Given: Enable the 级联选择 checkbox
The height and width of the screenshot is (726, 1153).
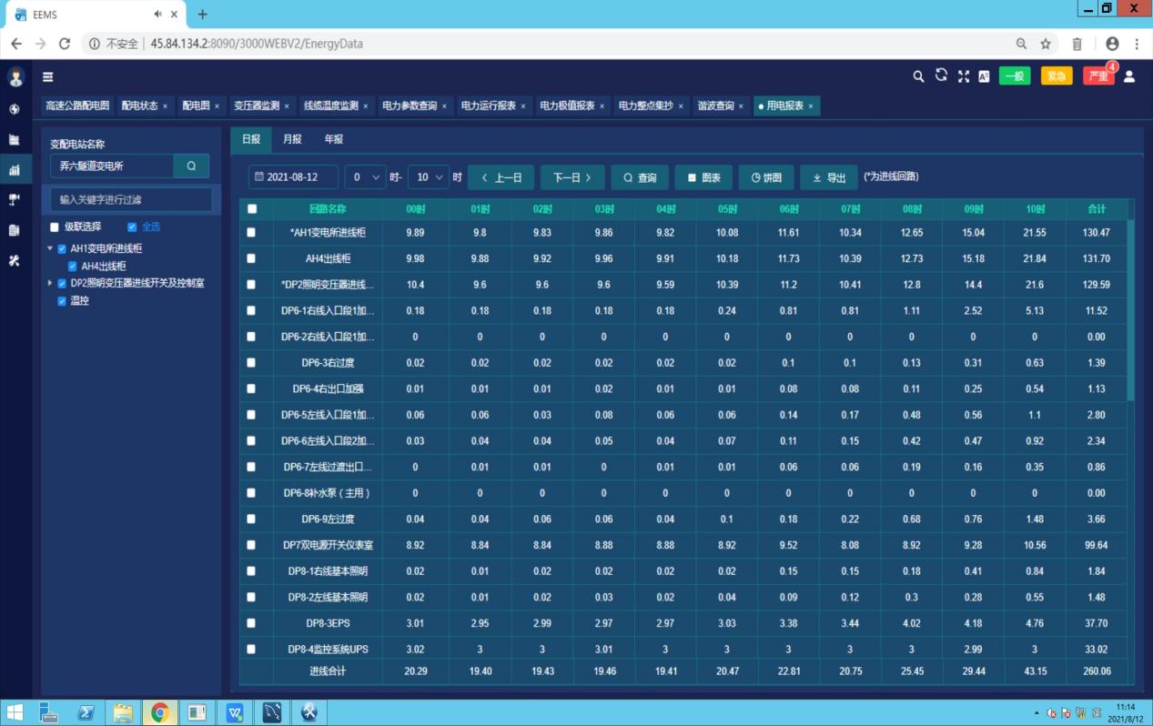Looking at the screenshot, I should (x=55, y=227).
